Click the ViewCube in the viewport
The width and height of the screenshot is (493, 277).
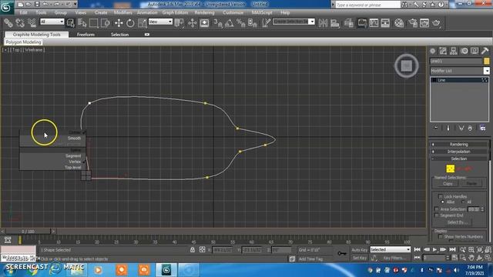pos(406,65)
